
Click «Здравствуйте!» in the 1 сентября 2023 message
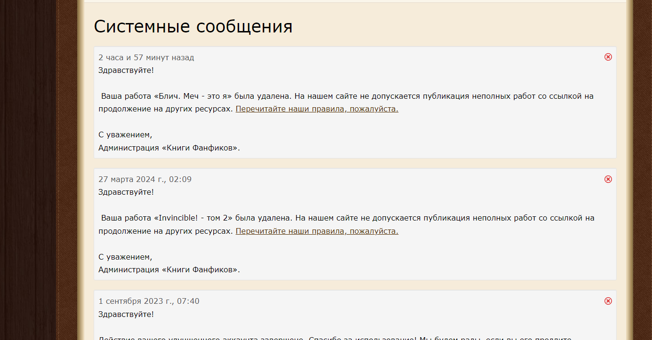[126, 314]
